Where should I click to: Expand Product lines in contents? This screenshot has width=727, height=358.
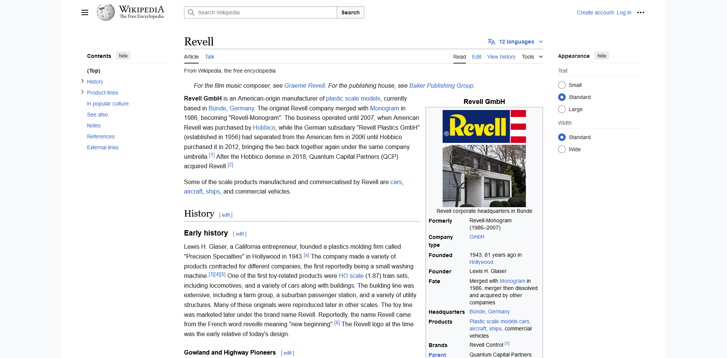83,92
